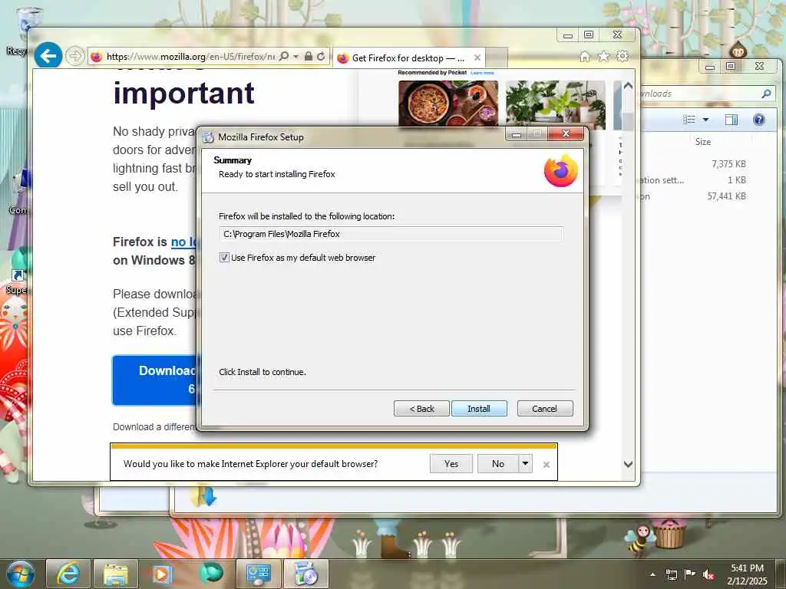Open Internet Explorer Tools gear menu
The width and height of the screenshot is (786, 589).
coord(623,56)
